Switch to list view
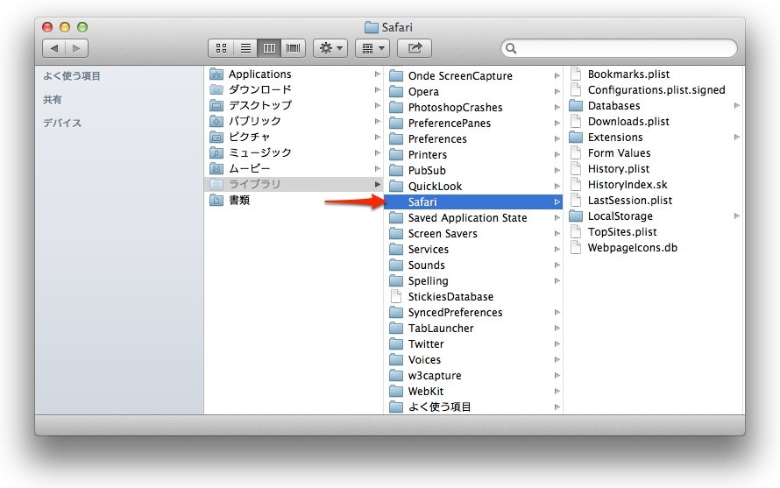Image resolution: width=780 pixels, height=488 pixels. click(245, 48)
